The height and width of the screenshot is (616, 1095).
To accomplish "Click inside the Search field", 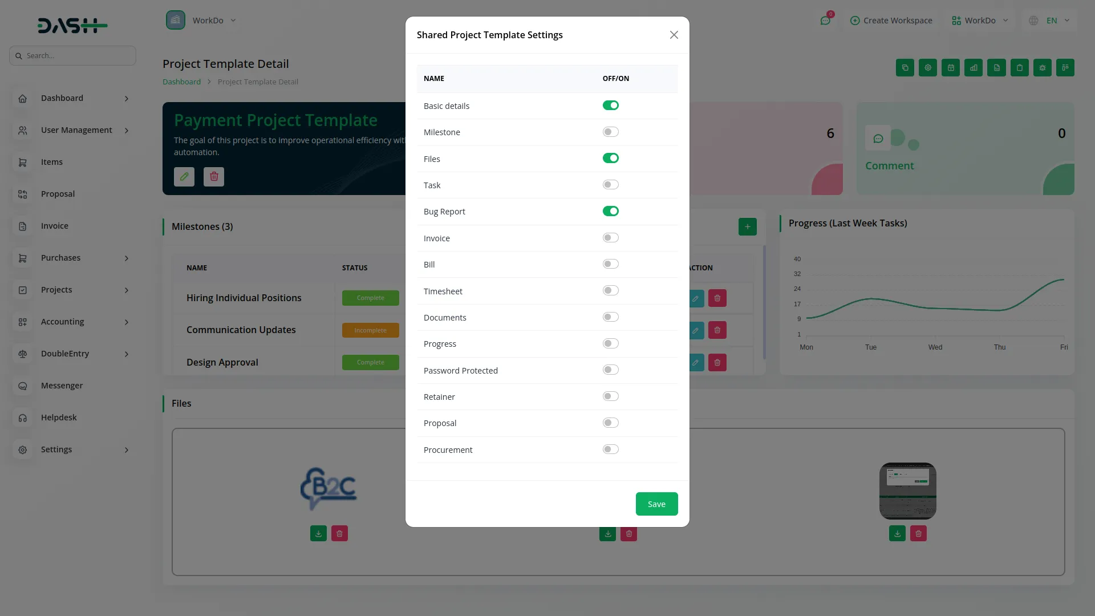I will (x=72, y=55).
